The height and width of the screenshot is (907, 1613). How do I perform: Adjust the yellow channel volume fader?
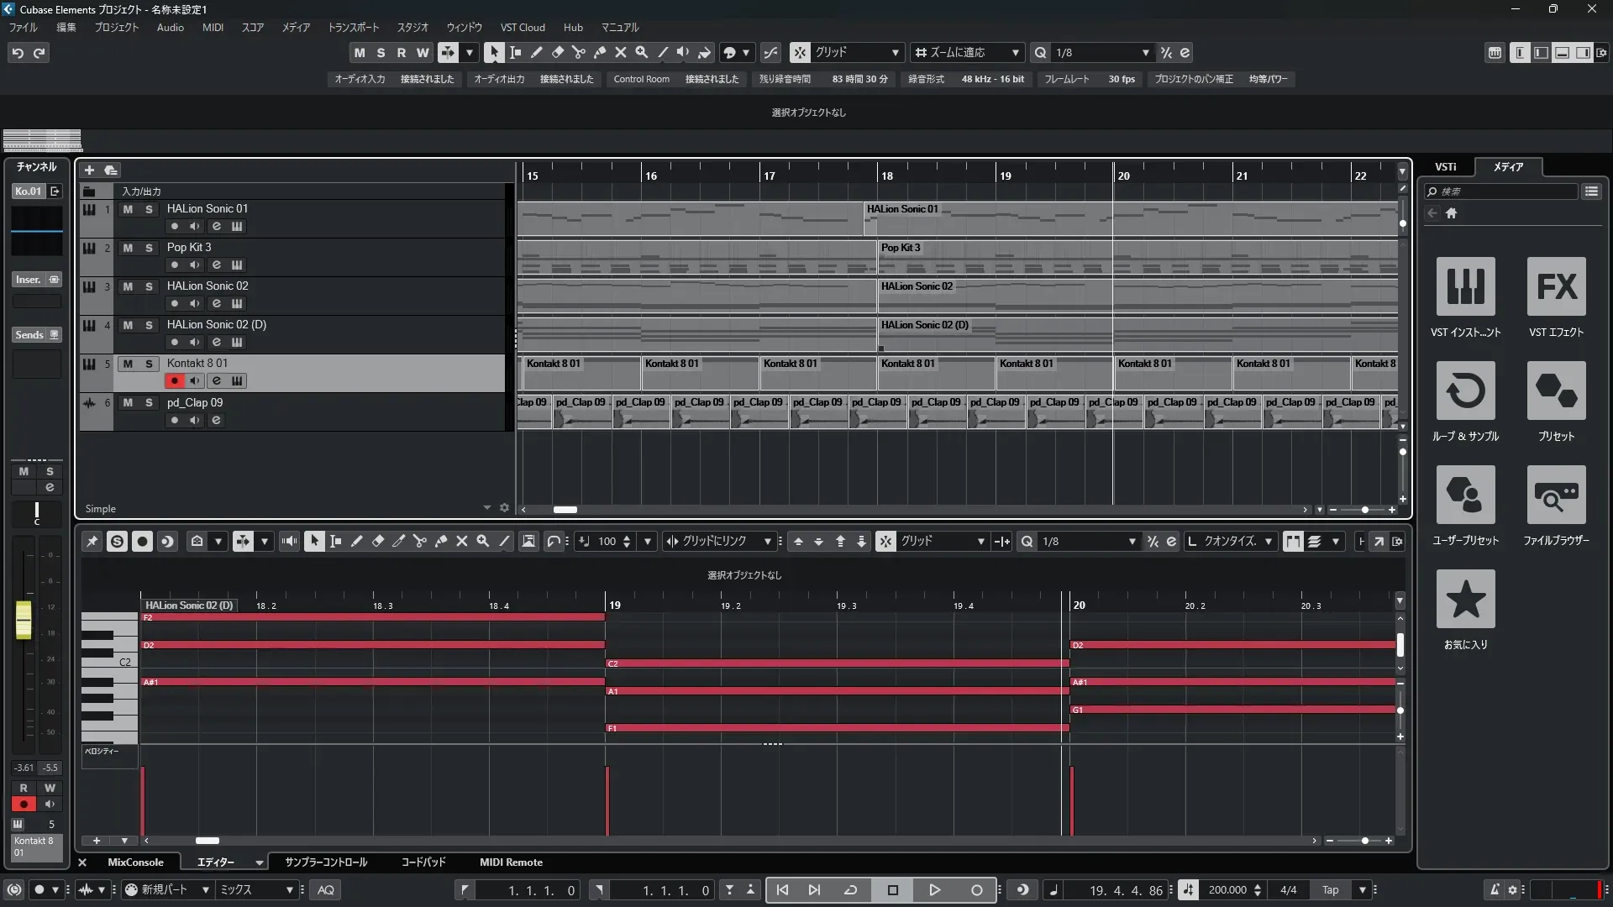click(x=24, y=620)
